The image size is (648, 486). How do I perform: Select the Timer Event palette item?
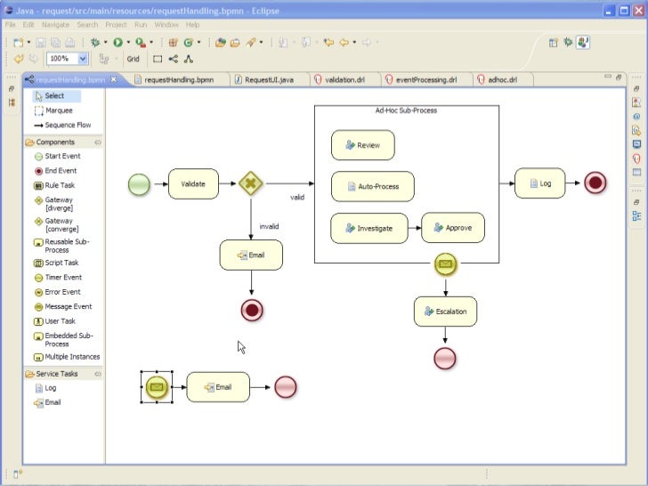click(58, 278)
